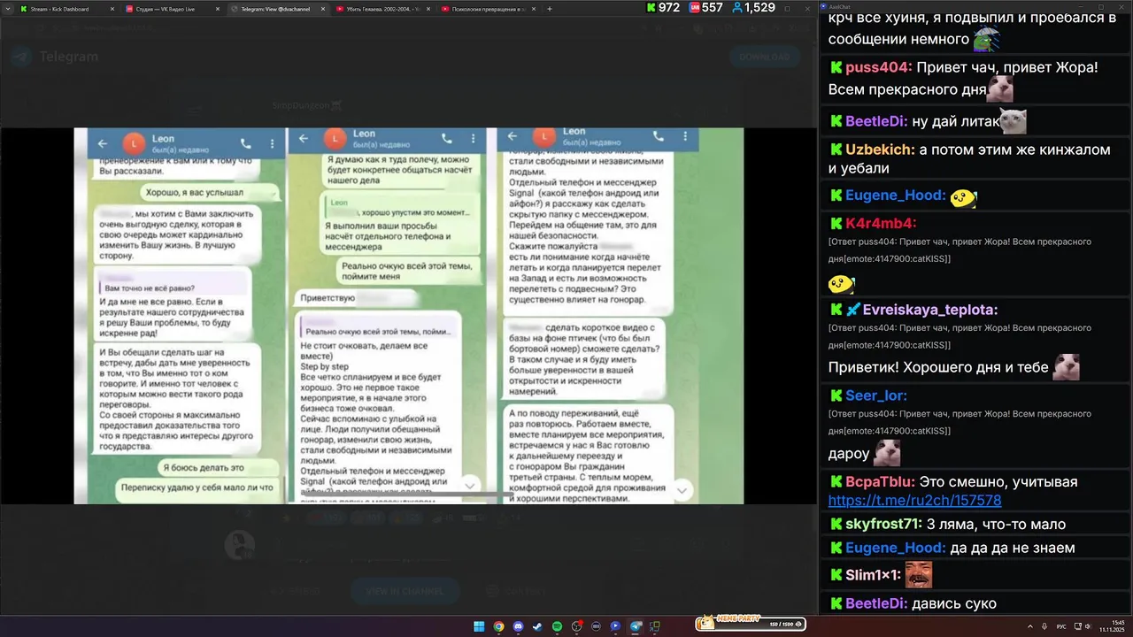This screenshot has height=637, width=1133.
Task: Open Discord from the taskbar
Action: [x=518, y=626]
